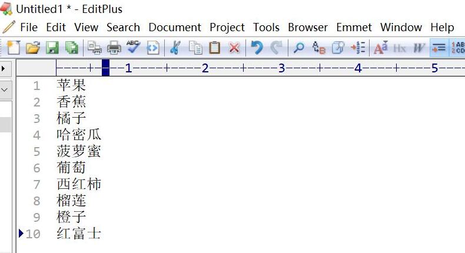Image resolution: width=465 pixels, height=253 pixels.
Task: Click the ruler column marker
Action: 105,68
